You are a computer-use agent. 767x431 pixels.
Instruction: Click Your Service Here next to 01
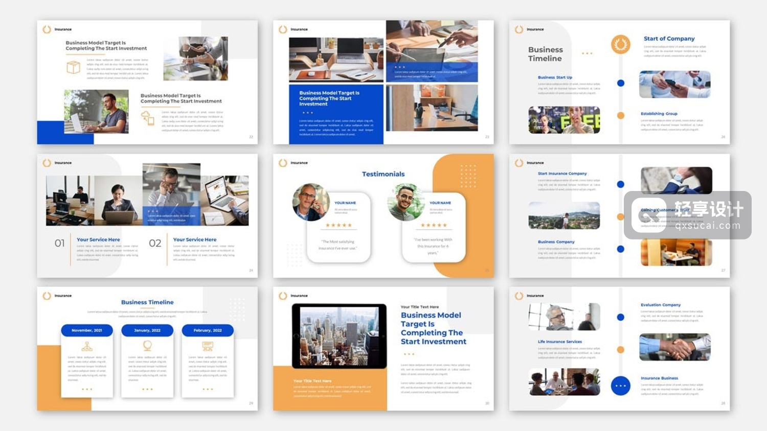tap(98, 240)
